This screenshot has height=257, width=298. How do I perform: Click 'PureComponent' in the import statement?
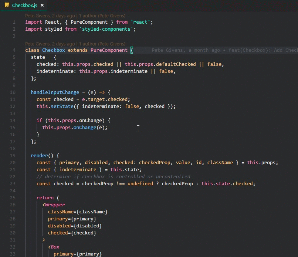(x=89, y=22)
